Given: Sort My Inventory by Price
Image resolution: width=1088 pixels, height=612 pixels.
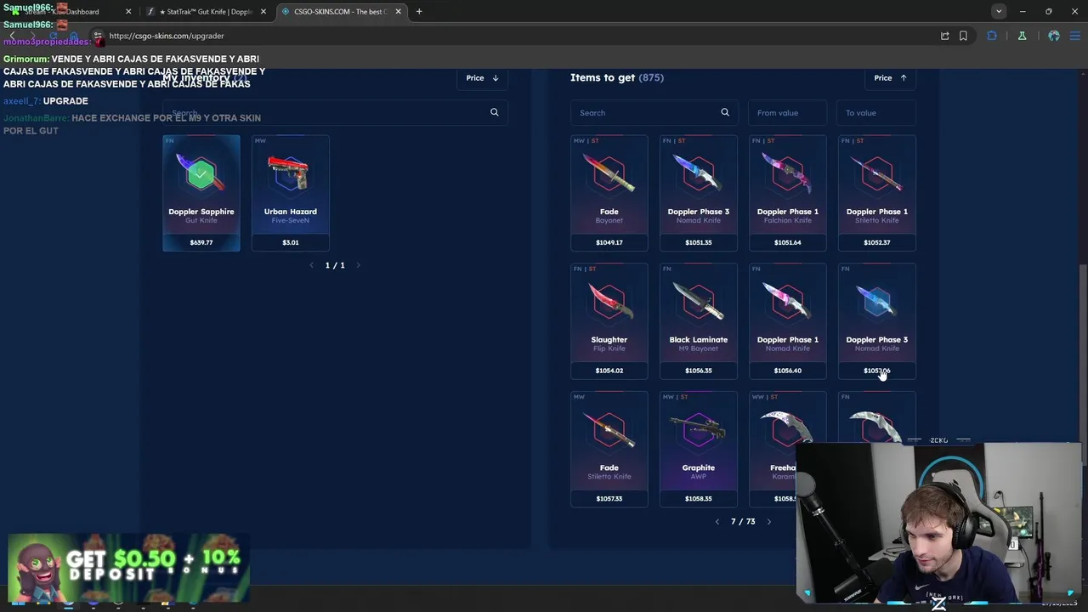Looking at the screenshot, I should (x=483, y=78).
